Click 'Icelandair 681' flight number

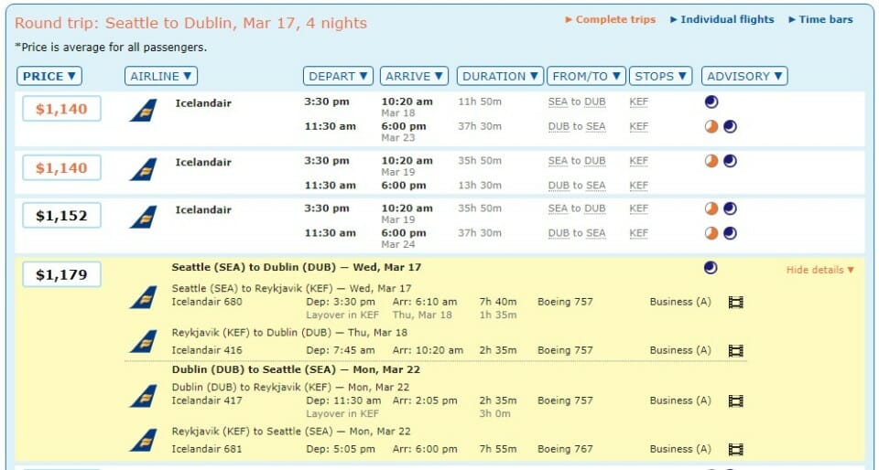pyautogui.click(x=207, y=449)
